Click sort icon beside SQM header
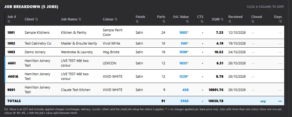 tap(222, 19)
